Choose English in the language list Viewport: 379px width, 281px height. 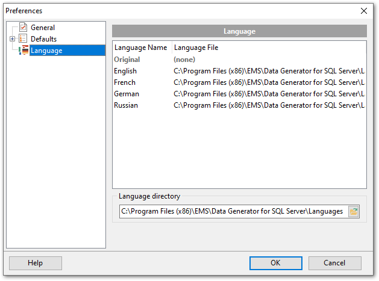click(125, 71)
